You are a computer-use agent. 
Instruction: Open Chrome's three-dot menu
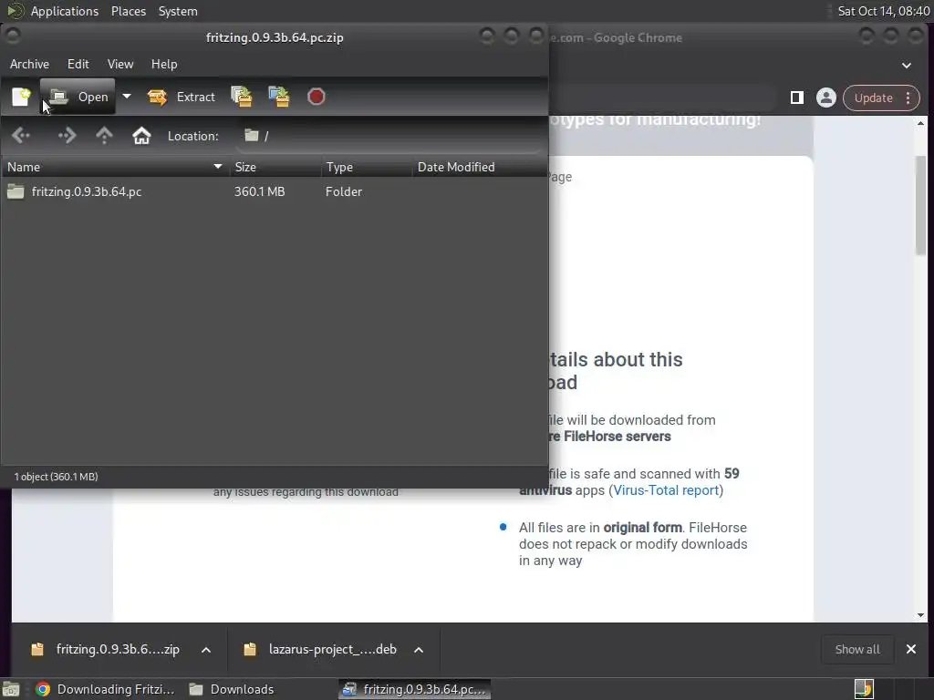908,98
